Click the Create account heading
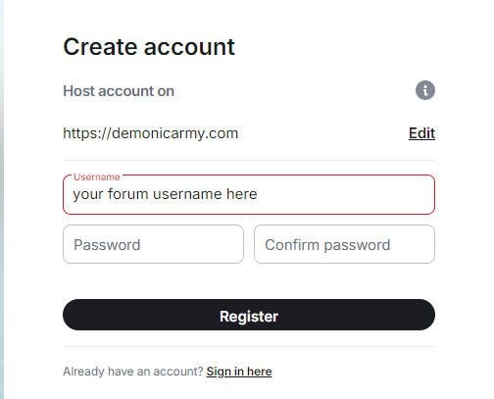Screen dimensions: 494x399 pyautogui.click(x=149, y=47)
